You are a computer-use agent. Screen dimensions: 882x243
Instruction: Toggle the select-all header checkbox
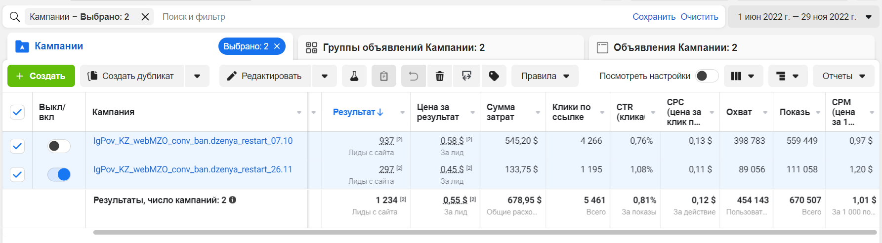[x=17, y=112]
